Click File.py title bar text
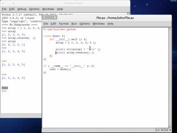This screenshot has width=177, height=133. click(115, 18)
